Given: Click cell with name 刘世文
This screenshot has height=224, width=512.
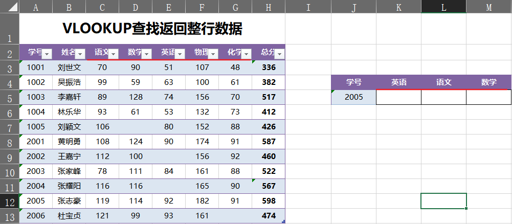Looking at the screenshot, I should (x=69, y=68).
